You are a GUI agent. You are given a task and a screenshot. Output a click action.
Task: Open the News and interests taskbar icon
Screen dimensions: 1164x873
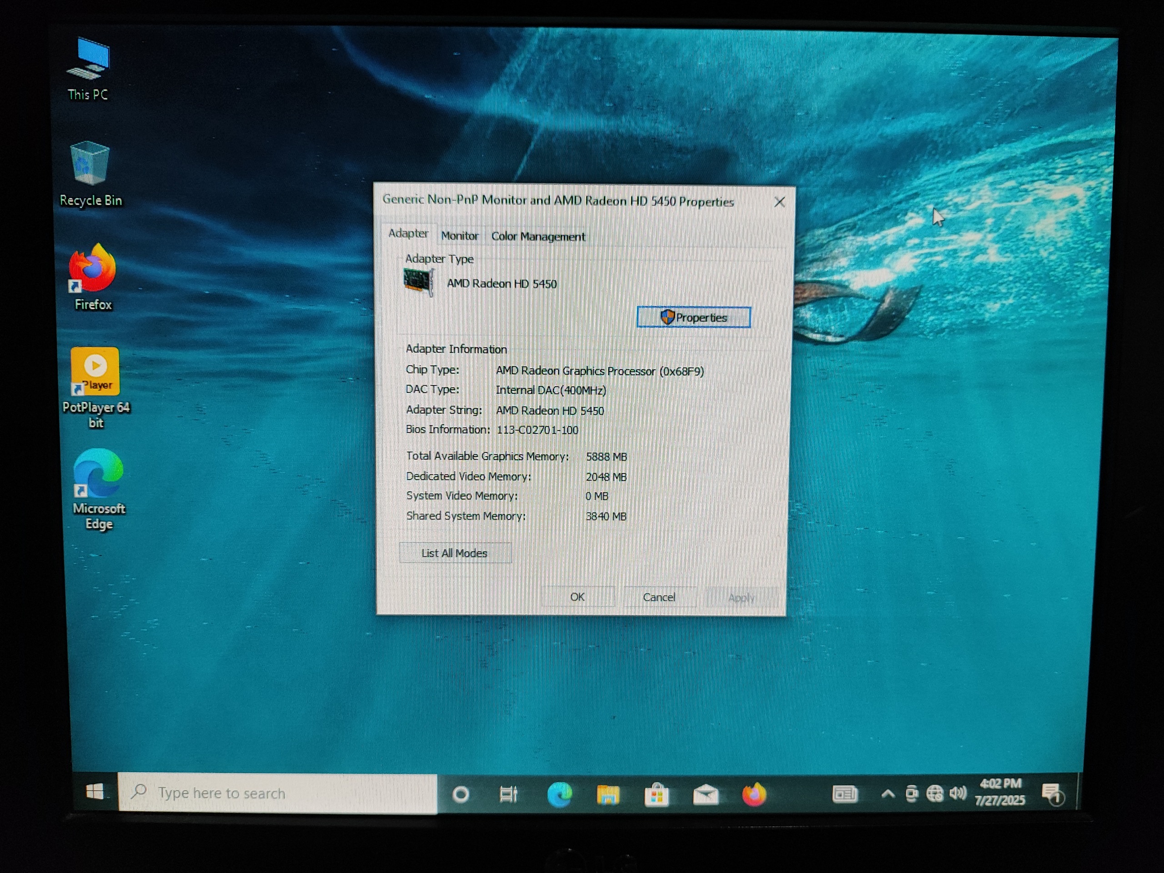click(x=845, y=793)
